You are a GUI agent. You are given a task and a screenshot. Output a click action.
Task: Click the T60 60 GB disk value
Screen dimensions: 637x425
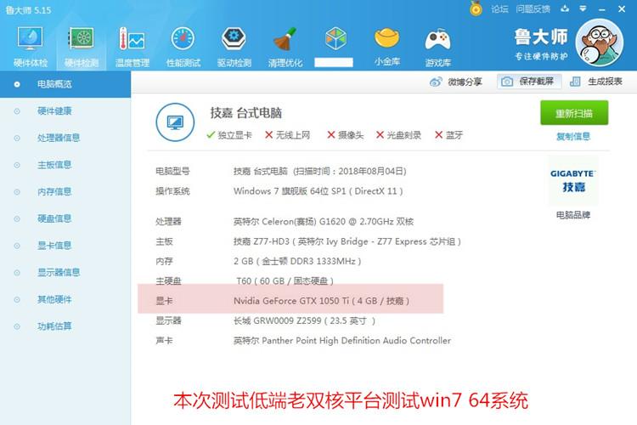(285, 281)
